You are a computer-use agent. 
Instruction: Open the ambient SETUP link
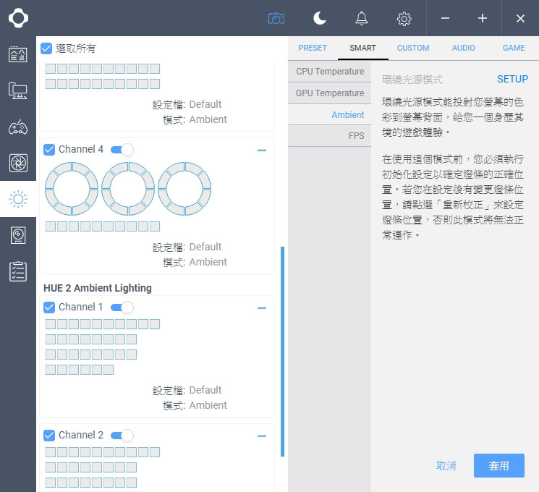click(512, 79)
